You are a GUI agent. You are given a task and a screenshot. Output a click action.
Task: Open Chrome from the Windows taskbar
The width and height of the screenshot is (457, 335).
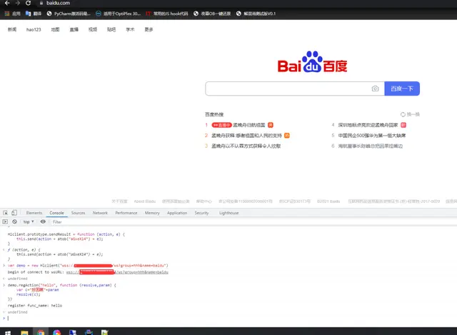[x=41, y=332]
